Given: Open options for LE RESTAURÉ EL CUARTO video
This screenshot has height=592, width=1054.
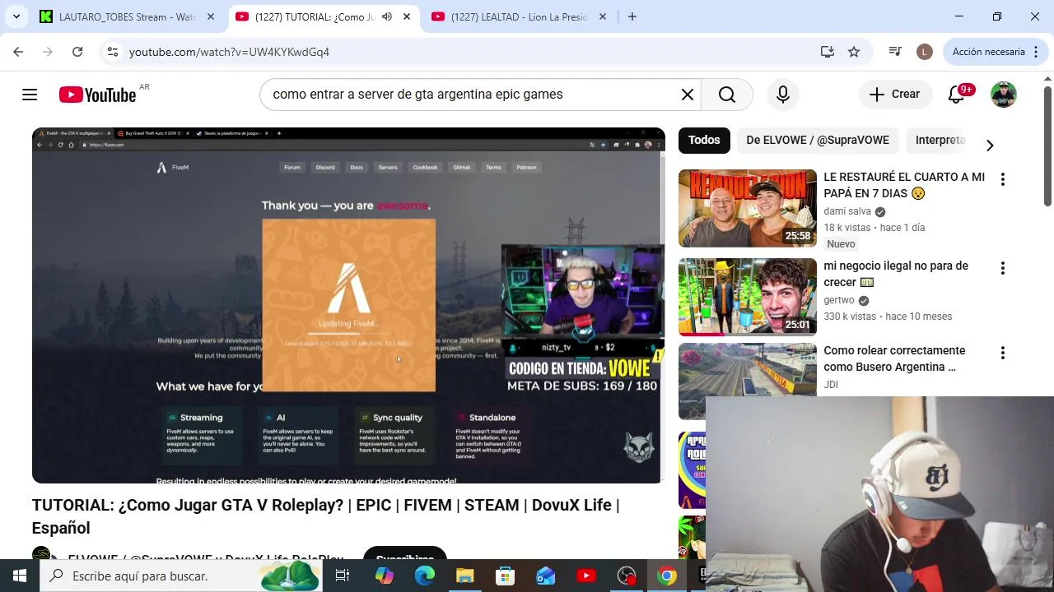Looking at the screenshot, I should 1003,179.
